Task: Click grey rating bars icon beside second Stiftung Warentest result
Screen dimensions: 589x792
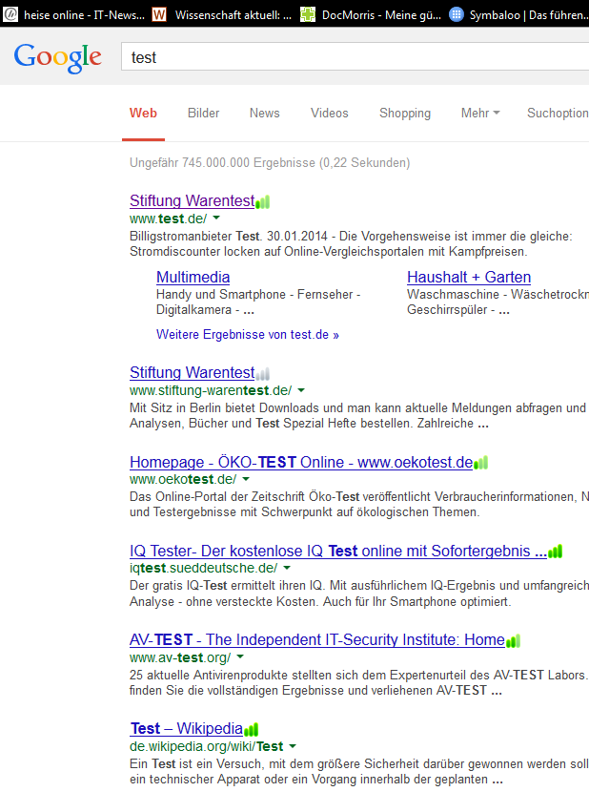Action: click(x=262, y=374)
